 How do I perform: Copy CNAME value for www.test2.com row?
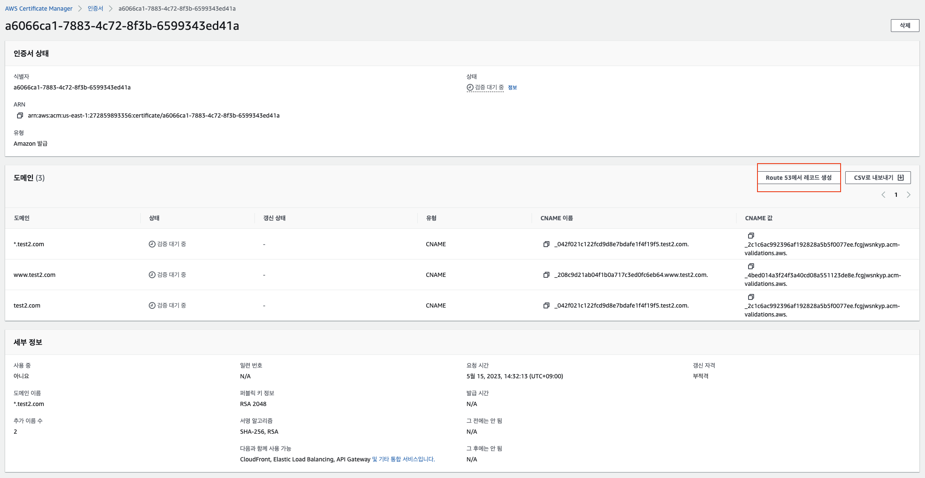[x=751, y=266]
